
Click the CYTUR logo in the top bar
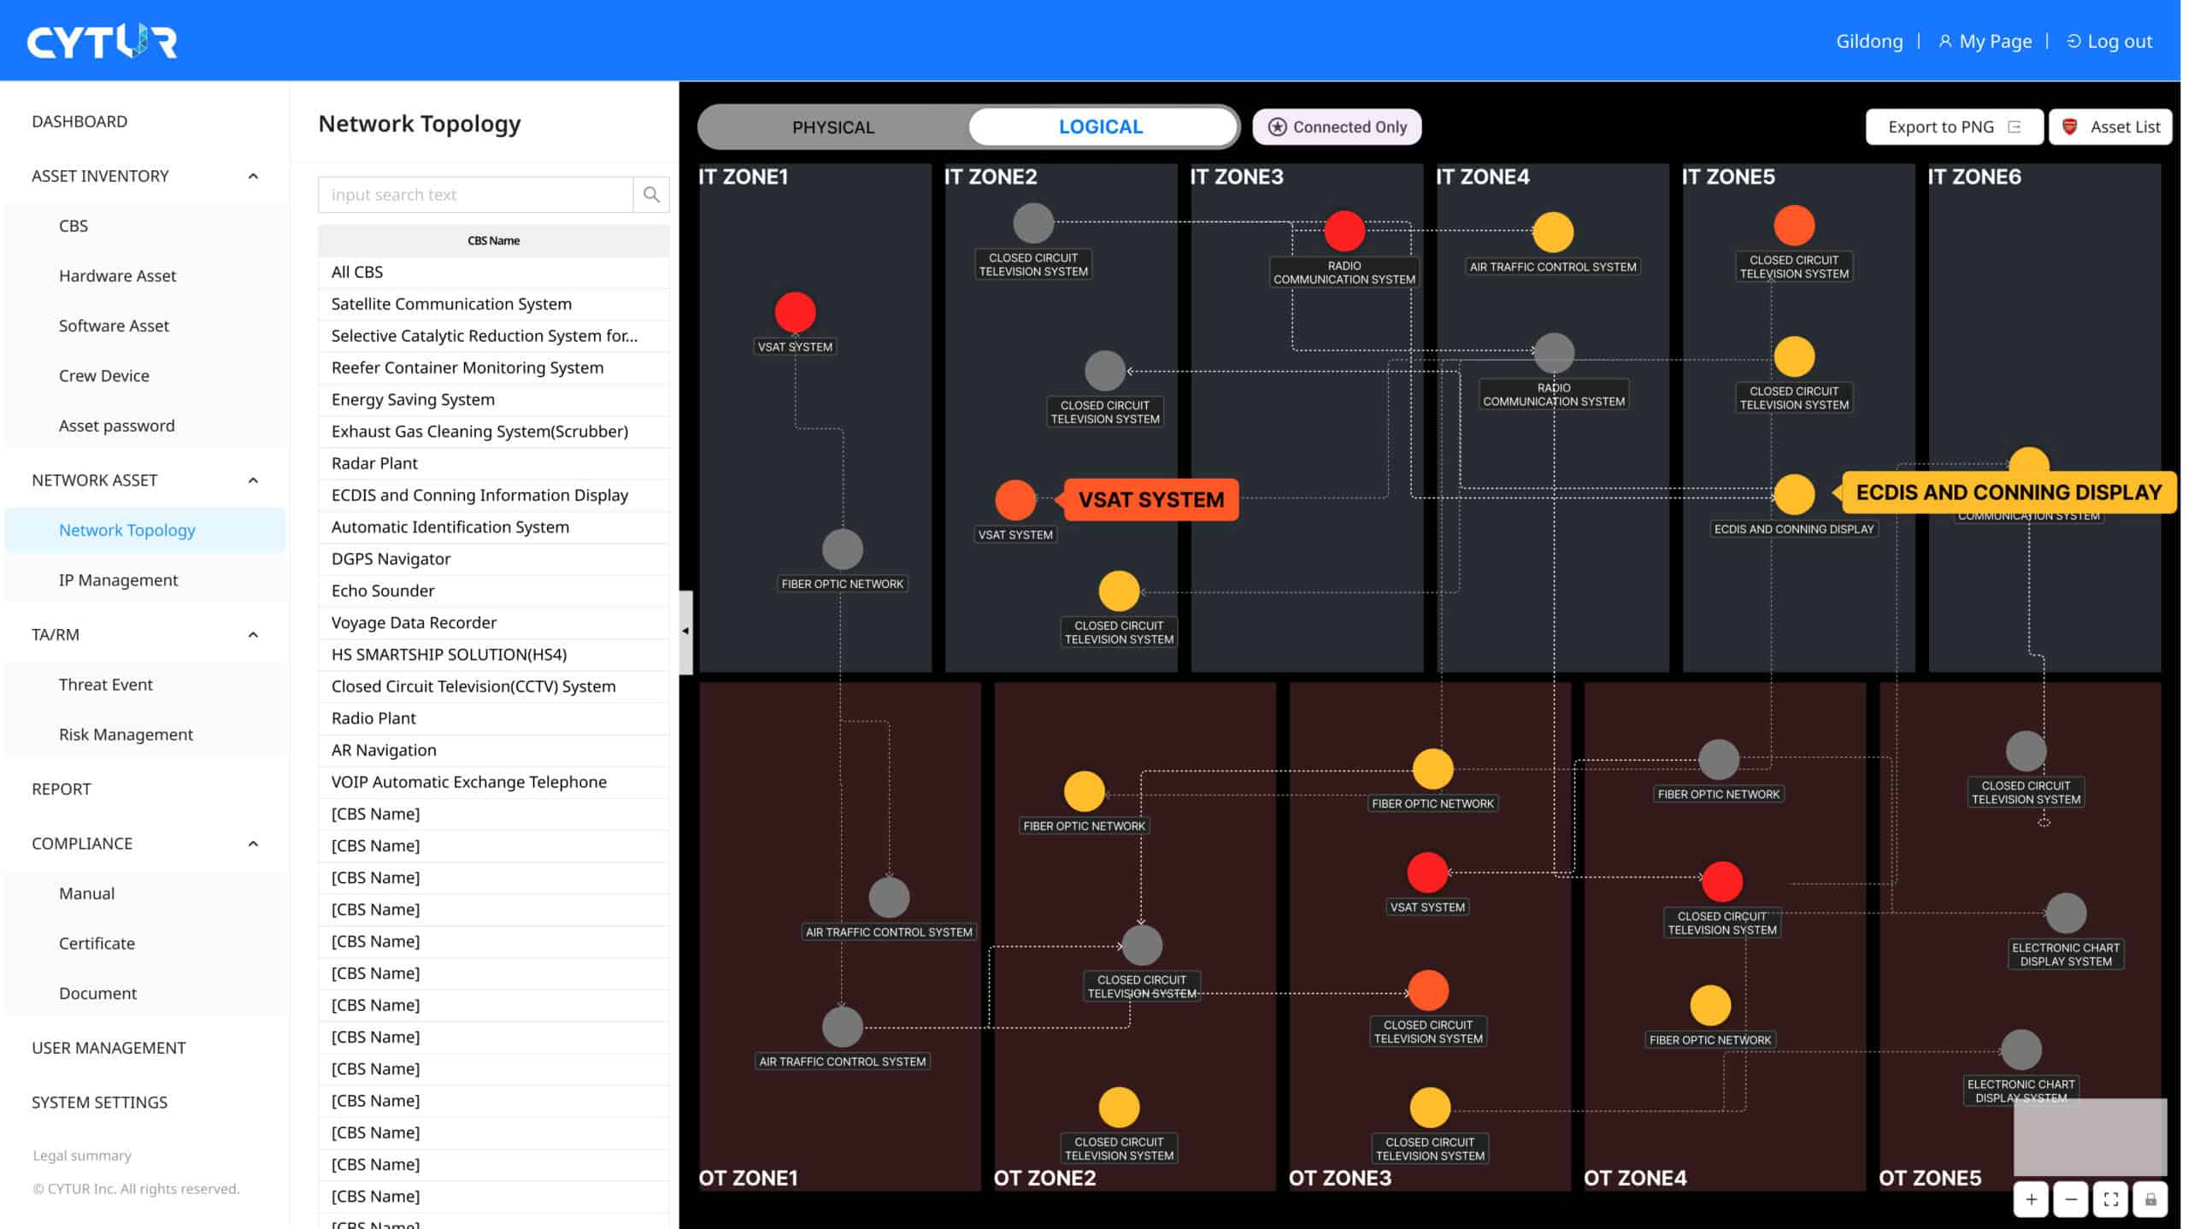102,40
